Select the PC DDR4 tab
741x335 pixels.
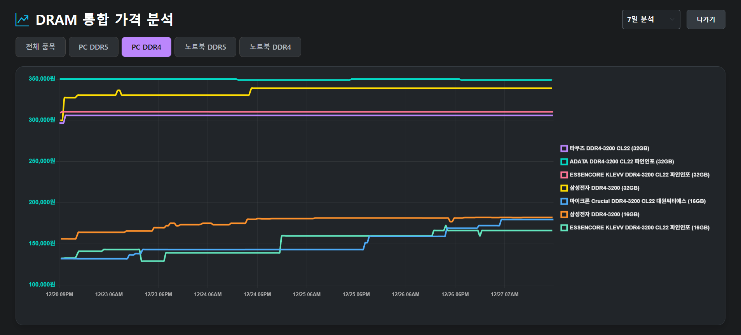point(146,47)
